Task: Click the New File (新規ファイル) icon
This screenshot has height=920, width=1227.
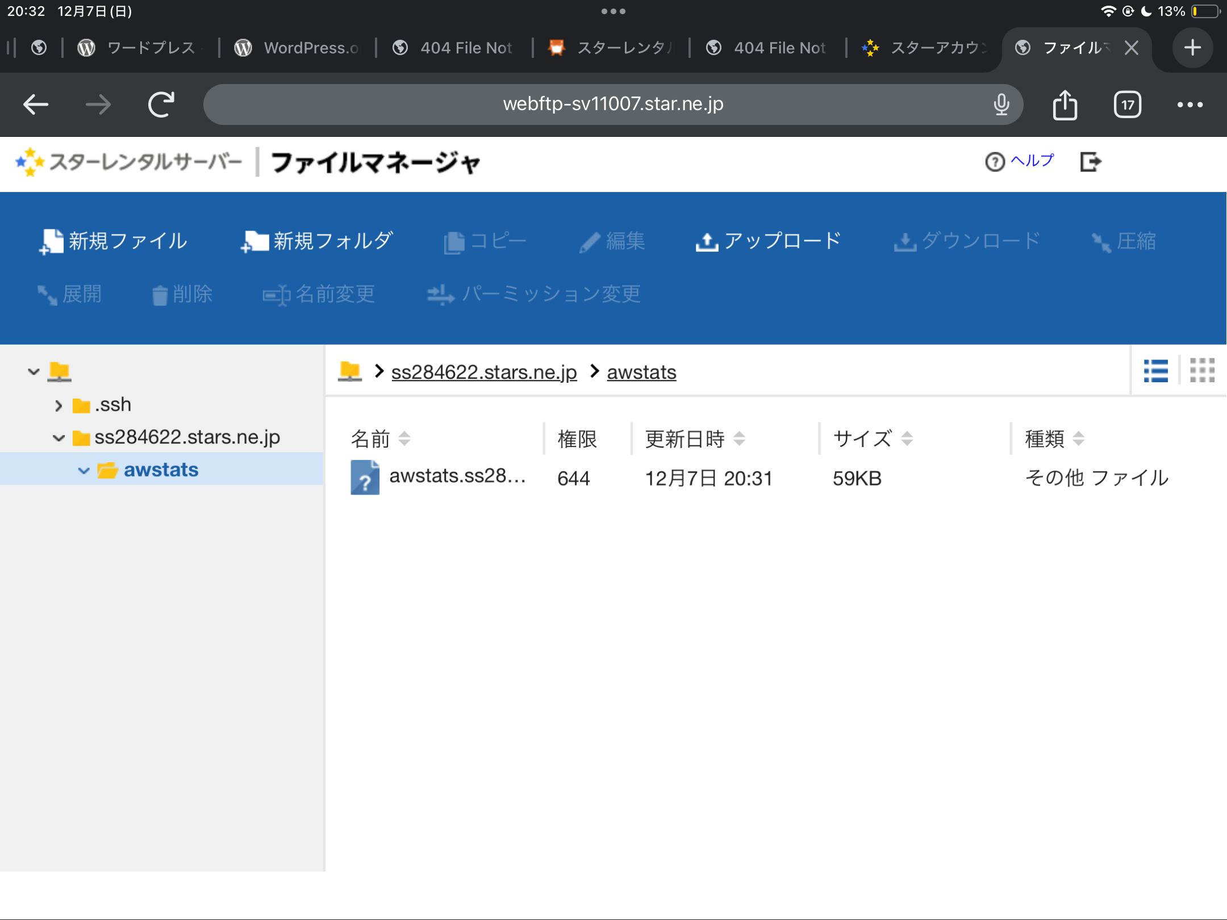Action: [x=51, y=241]
